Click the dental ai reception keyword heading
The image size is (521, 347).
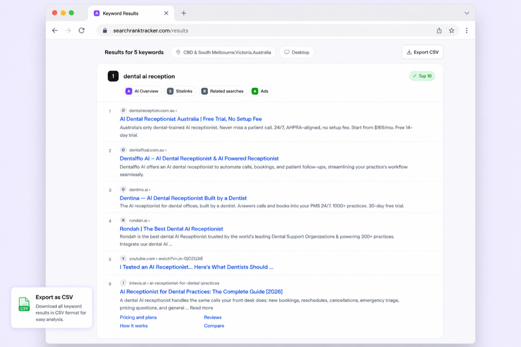tap(149, 76)
